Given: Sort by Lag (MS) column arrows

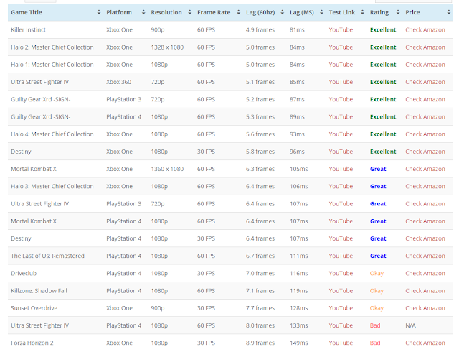Looking at the screenshot, I should (322, 12).
